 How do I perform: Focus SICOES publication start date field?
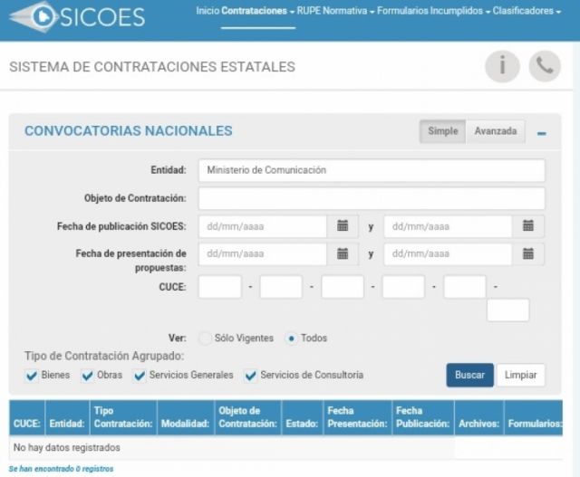pos(263,226)
